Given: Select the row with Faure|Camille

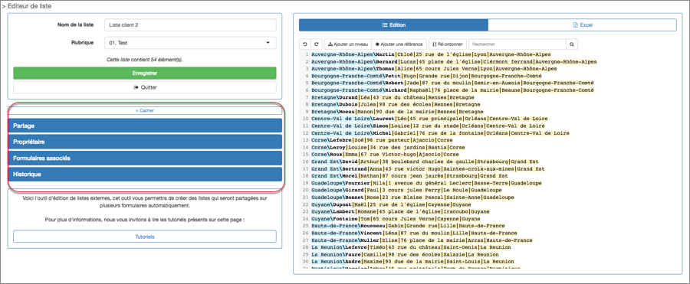Looking at the screenshot, I should point(405,255).
